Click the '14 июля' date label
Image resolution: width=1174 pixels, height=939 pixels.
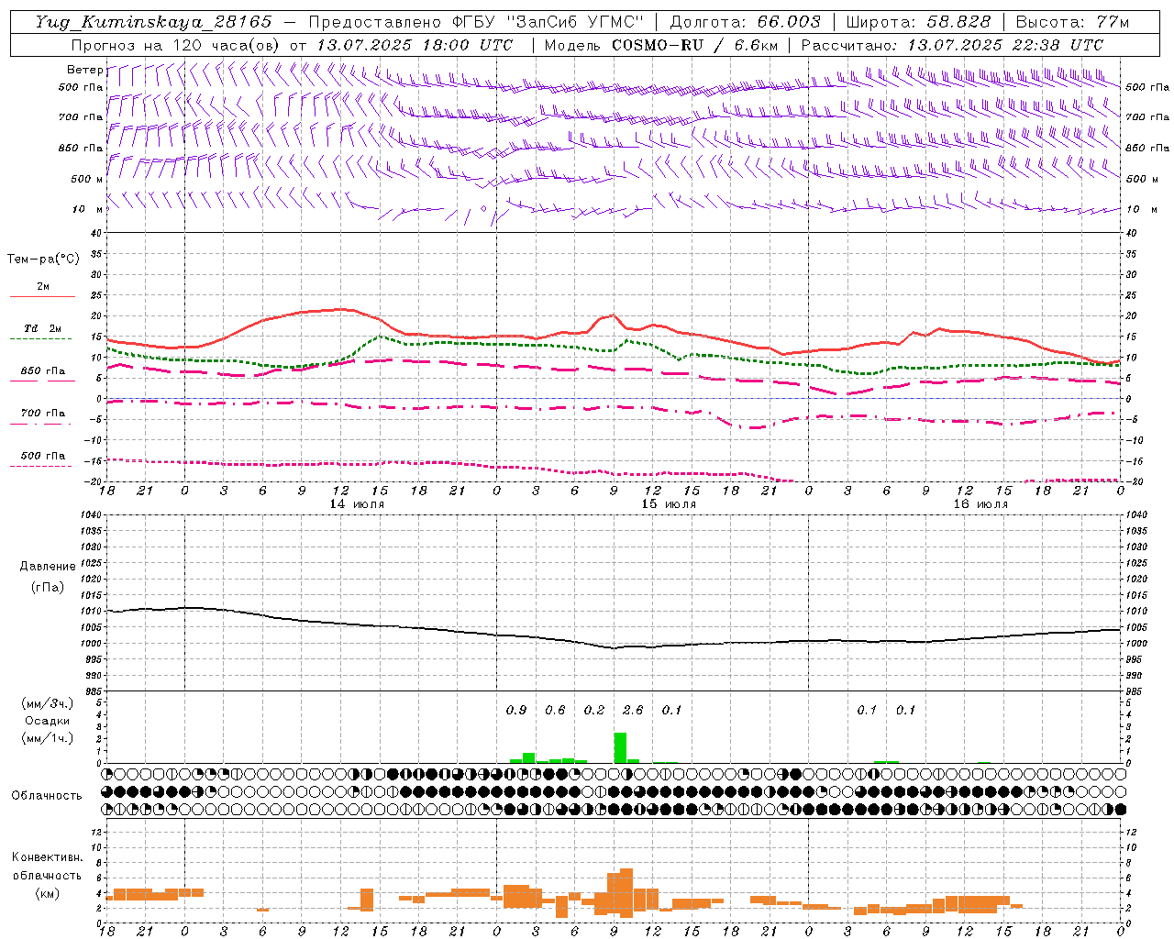[x=357, y=504]
